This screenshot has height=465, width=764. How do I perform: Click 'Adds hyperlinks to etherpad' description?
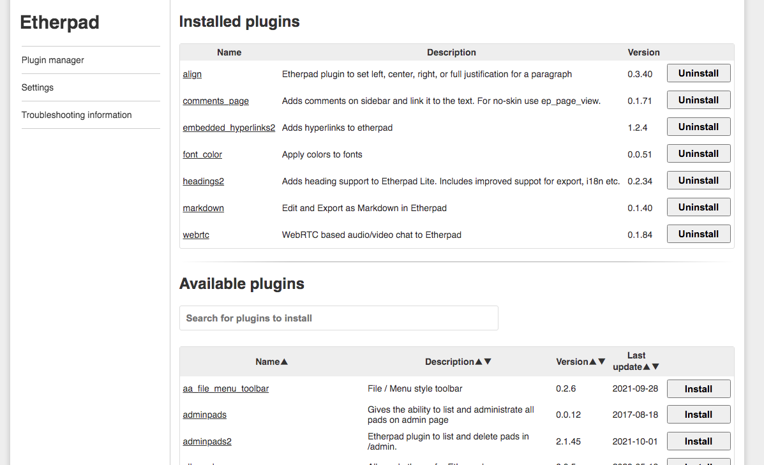tap(337, 128)
